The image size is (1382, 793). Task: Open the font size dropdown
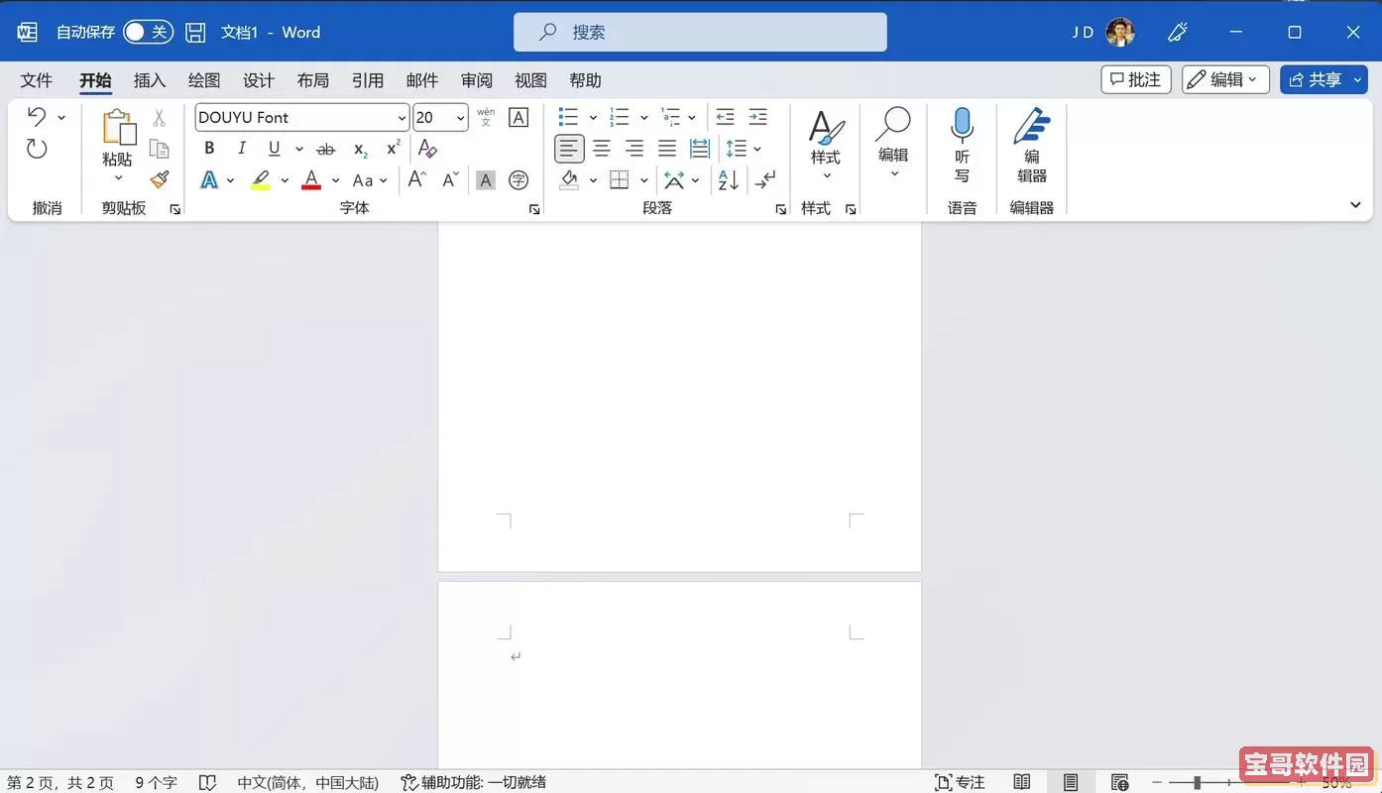(460, 118)
